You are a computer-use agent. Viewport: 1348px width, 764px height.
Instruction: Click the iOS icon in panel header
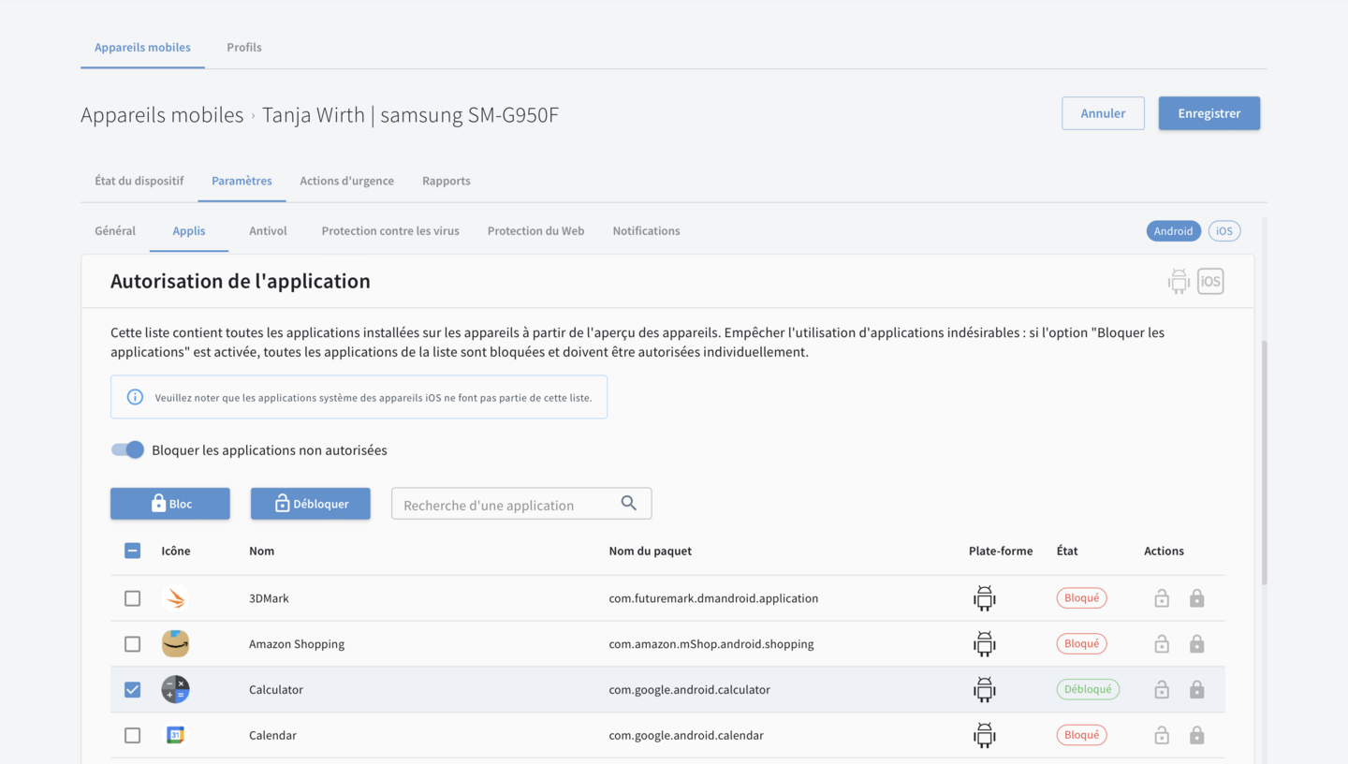(x=1210, y=281)
